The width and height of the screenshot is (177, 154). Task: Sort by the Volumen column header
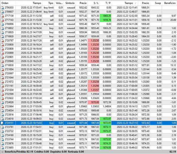[x=59, y=3]
